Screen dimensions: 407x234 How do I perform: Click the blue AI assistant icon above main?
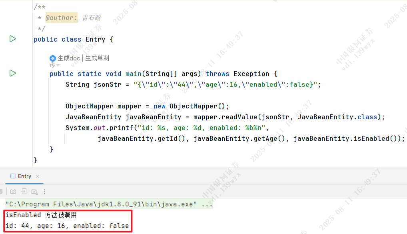(x=53, y=58)
